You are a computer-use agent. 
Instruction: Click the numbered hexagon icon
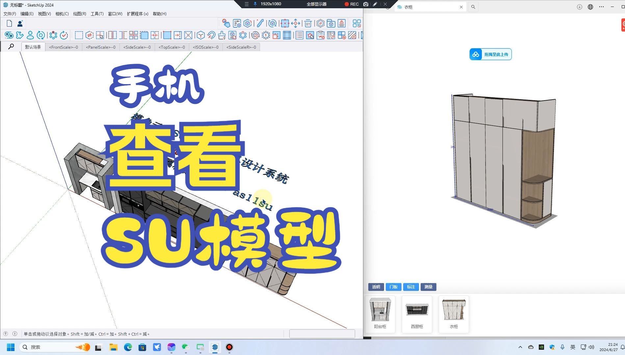(x=266, y=35)
